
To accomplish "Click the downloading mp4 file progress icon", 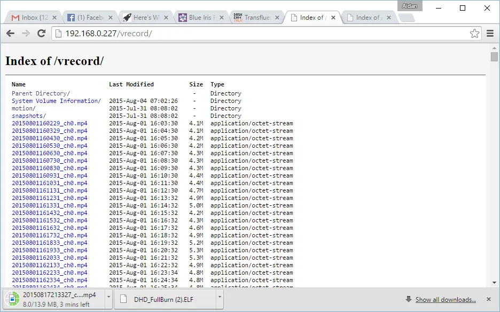I will click(12, 299).
